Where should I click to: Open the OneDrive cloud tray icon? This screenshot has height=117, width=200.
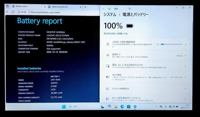[x=161, y=107]
